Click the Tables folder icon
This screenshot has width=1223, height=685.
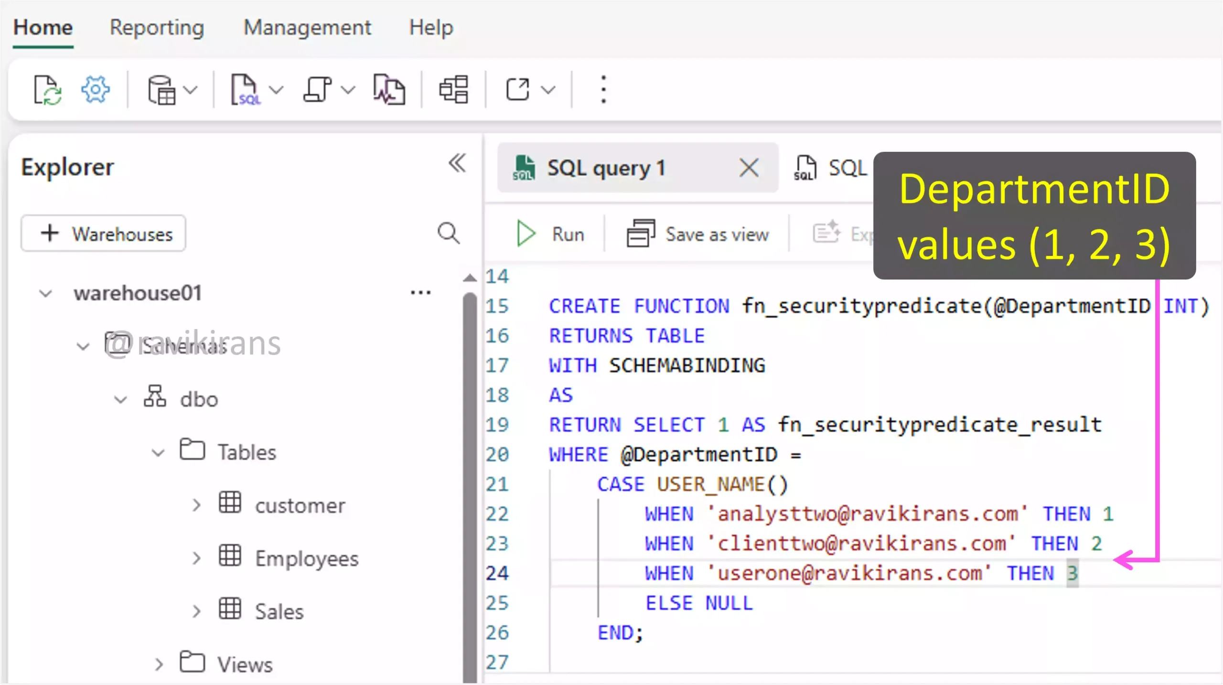(193, 449)
